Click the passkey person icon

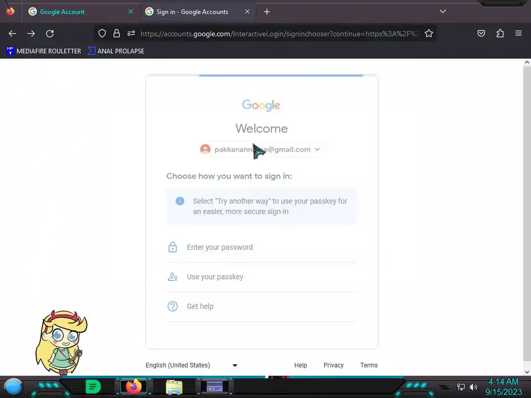pos(173,277)
